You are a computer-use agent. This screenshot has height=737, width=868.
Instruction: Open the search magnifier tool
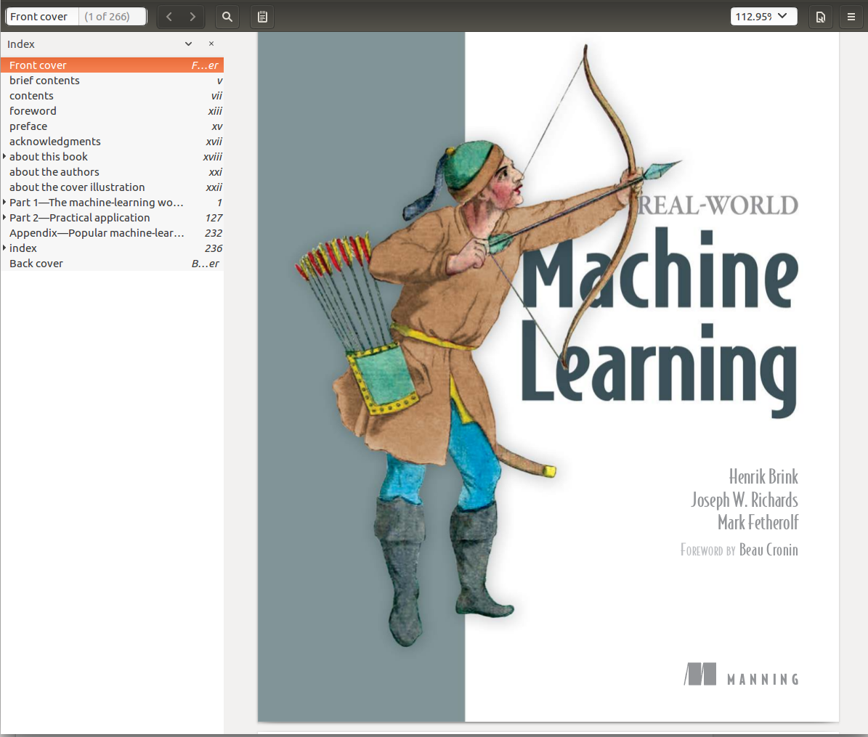point(227,17)
